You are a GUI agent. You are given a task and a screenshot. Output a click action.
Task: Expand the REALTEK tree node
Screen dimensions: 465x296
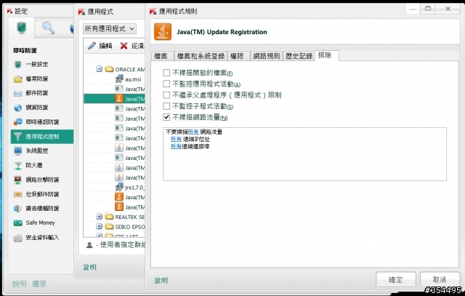point(99,217)
